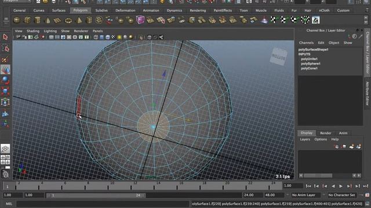Click the play backwards button

click(x=333, y=186)
